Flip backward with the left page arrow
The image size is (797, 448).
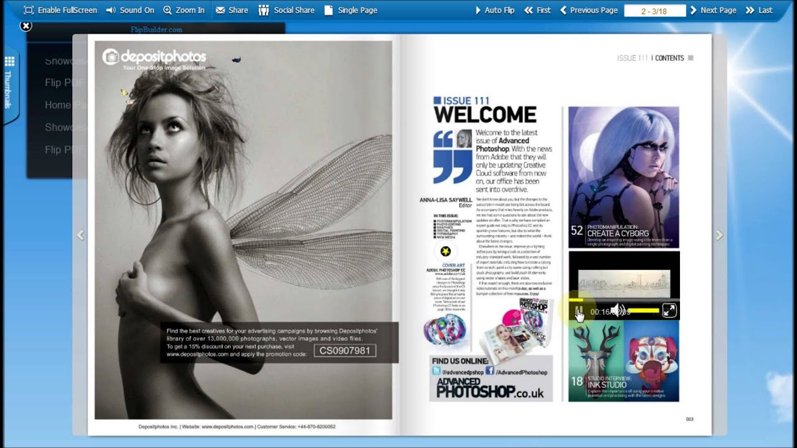tap(80, 235)
